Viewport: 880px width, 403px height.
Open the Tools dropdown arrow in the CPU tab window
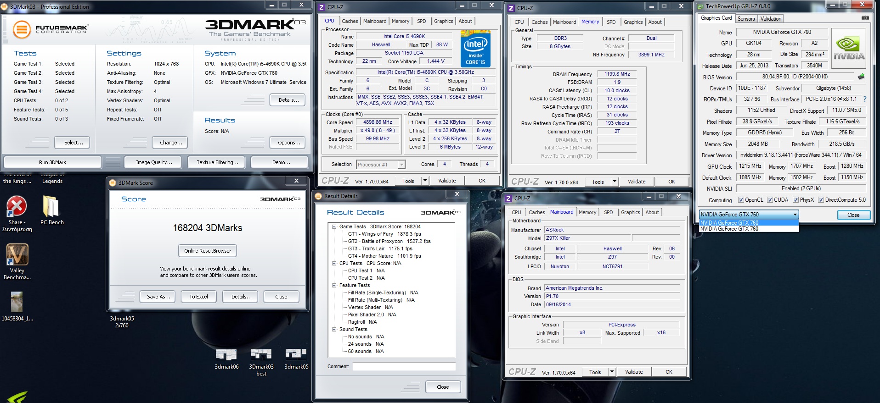425,181
